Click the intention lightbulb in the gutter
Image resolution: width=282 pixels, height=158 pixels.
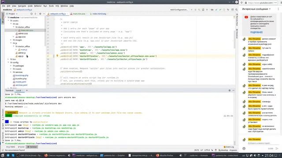[57, 56]
